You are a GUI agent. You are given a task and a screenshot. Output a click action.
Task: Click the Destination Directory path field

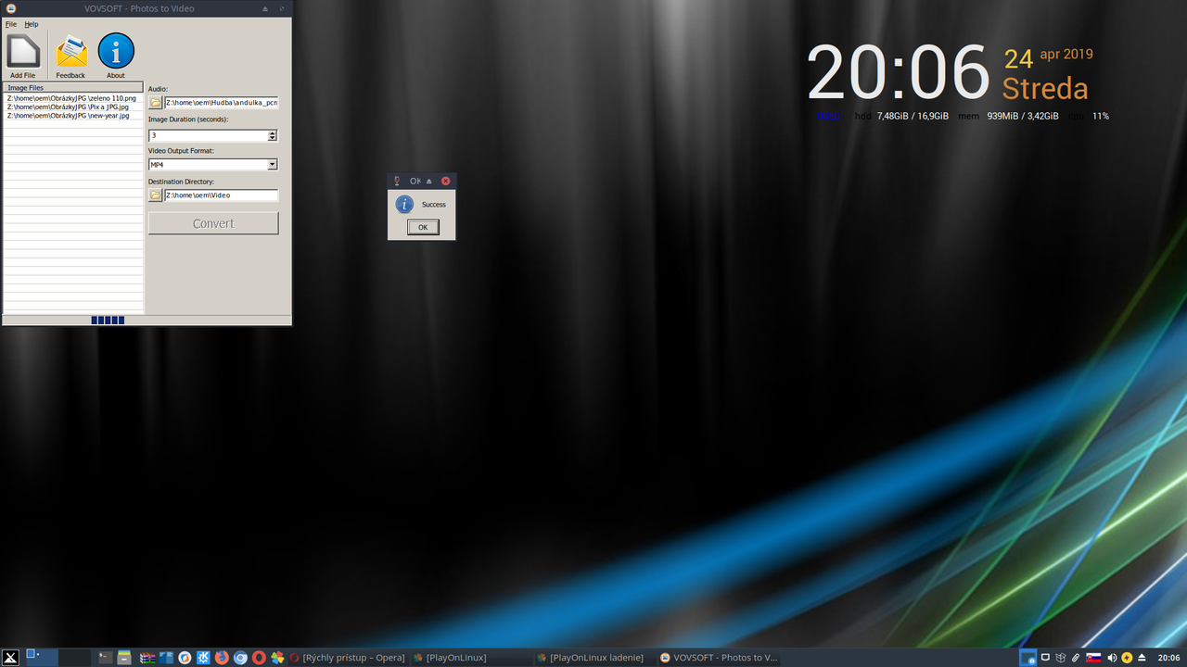point(222,195)
